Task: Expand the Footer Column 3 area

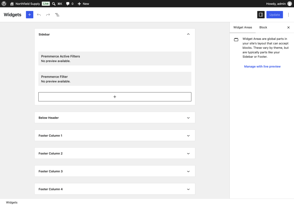Action: (115, 171)
